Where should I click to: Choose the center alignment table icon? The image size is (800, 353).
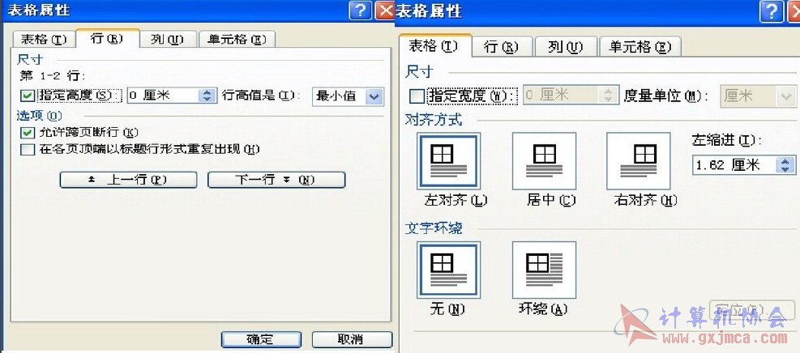pyautogui.click(x=545, y=161)
